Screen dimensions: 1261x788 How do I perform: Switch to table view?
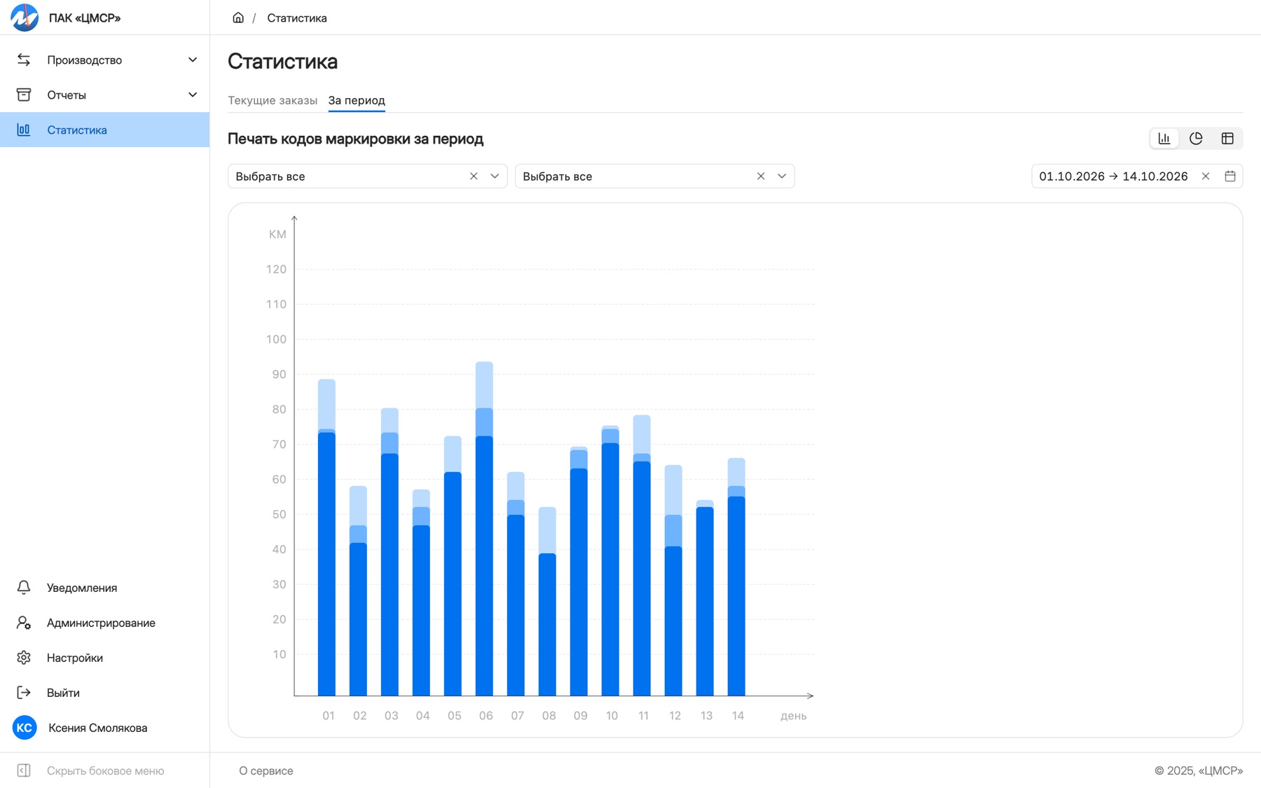(1227, 139)
